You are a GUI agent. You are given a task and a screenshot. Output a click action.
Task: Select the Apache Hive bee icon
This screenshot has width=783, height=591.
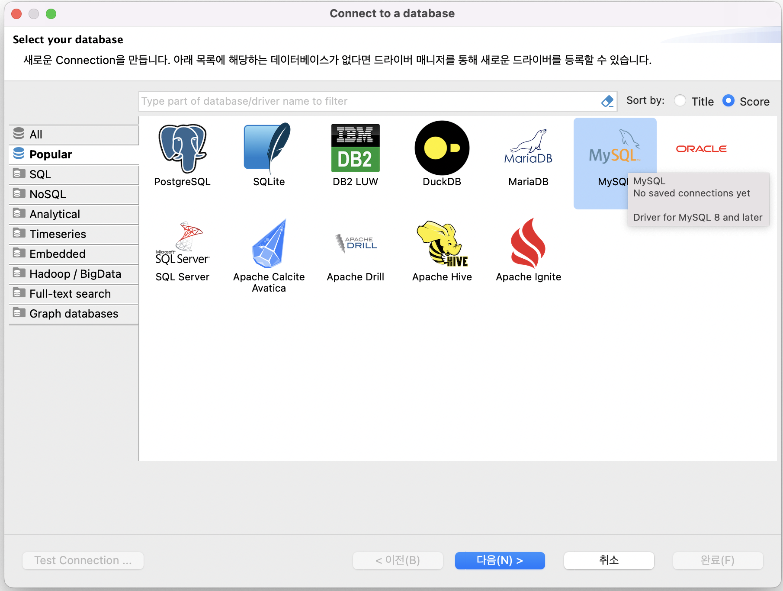click(442, 243)
